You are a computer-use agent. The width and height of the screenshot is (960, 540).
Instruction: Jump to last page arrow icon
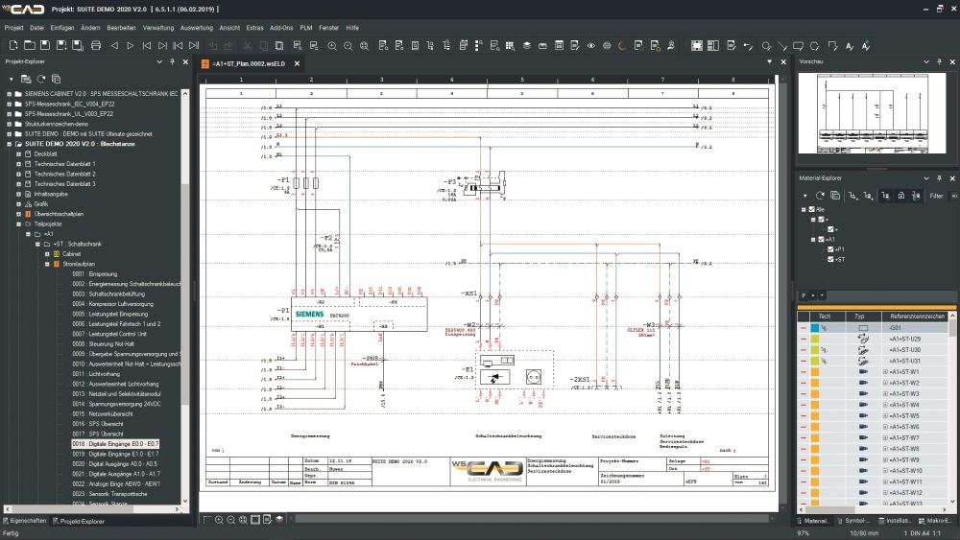pyautogui.click(x=194, y=45)
